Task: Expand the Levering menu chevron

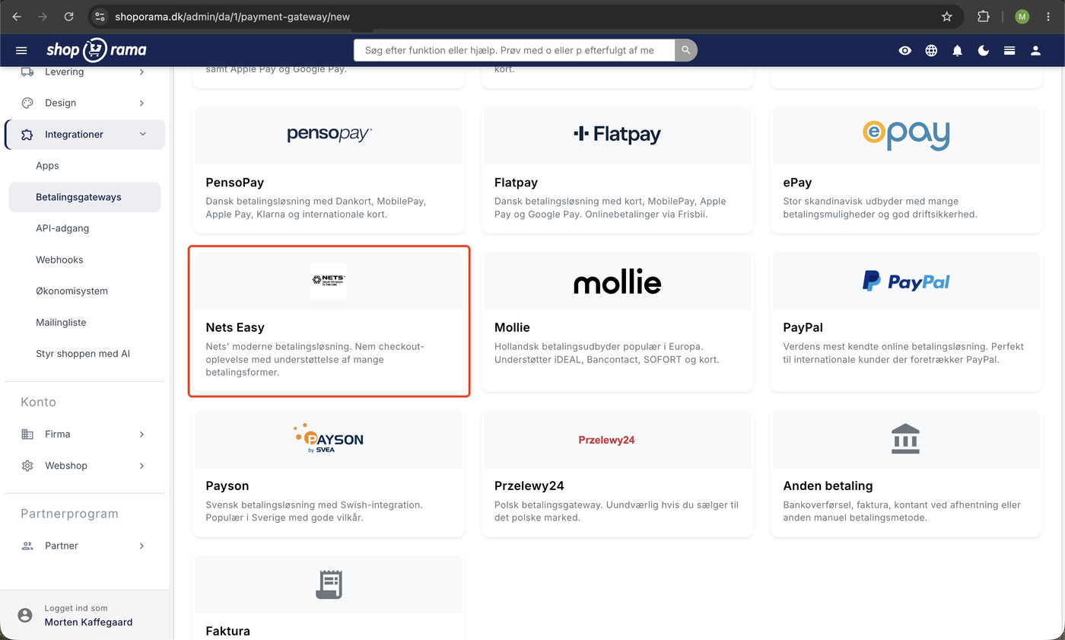Action: [x=141, y=72]
